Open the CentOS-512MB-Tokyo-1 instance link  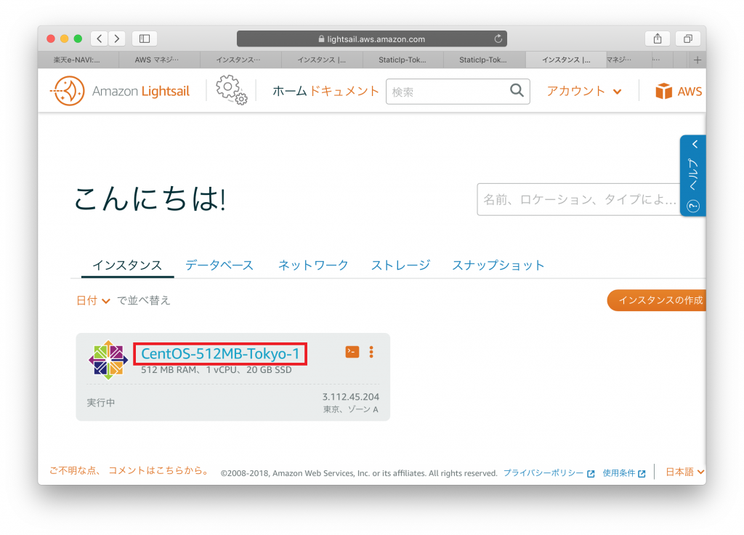[220, 354]
